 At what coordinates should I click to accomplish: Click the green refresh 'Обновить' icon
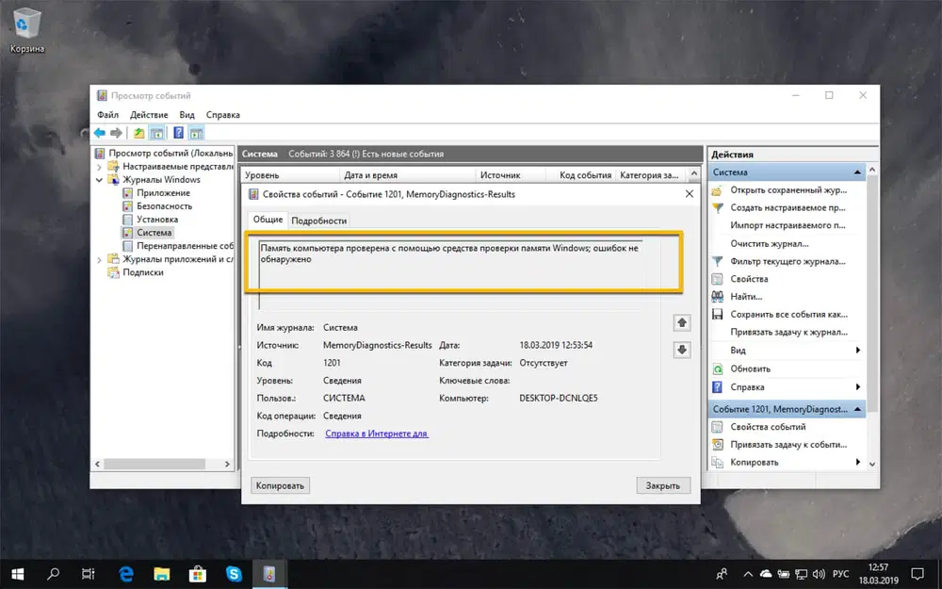718,368
